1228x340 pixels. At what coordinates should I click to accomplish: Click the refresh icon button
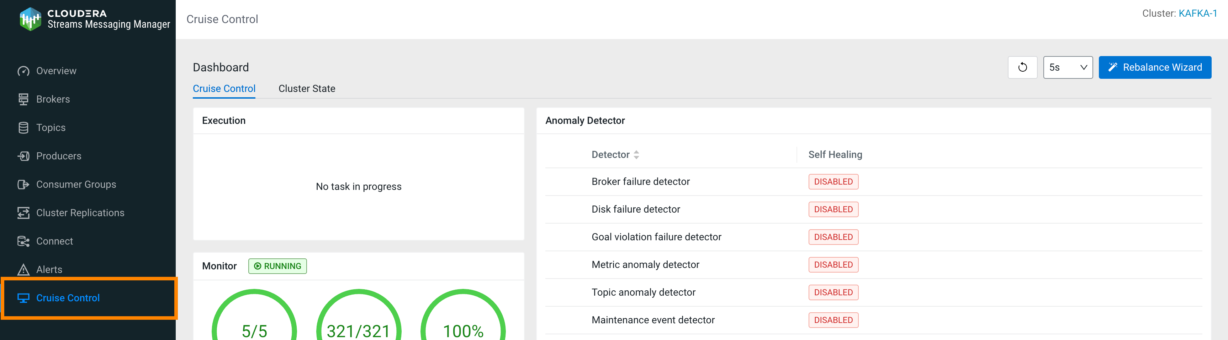point(1022,67)
